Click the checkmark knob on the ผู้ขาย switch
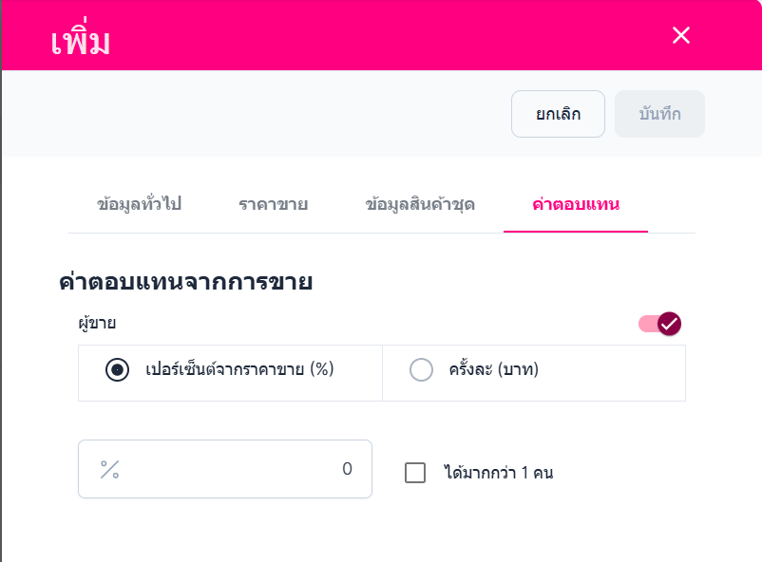The image size is (762, 562). tap(670, 324)
